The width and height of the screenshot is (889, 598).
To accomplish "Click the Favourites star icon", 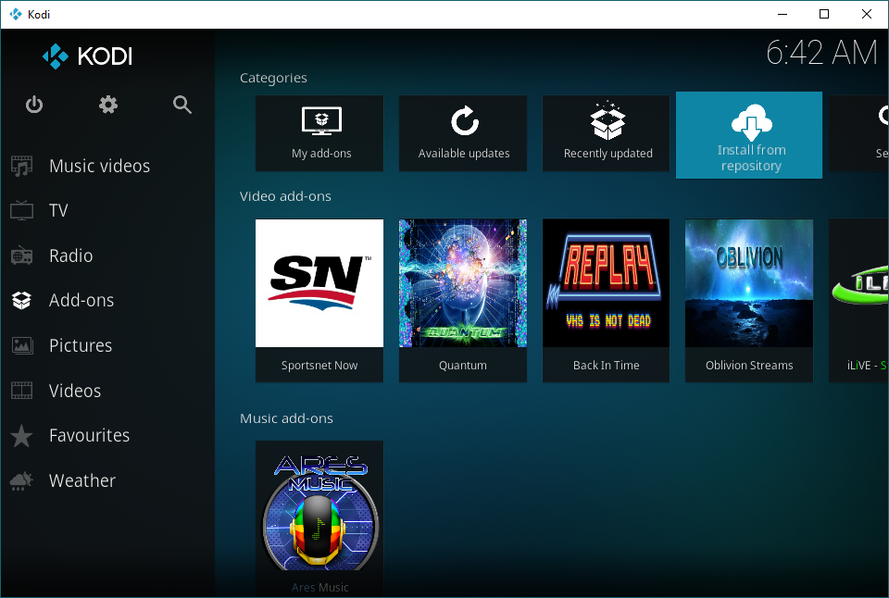I will point(21,436).
